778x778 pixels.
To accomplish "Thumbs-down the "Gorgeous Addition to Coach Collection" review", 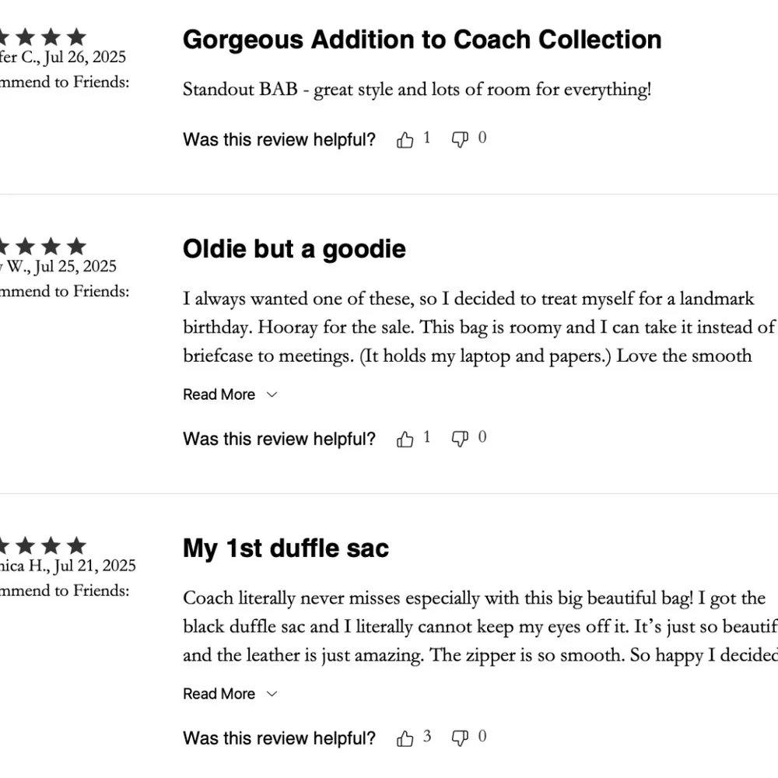I will tap(460, 140).
